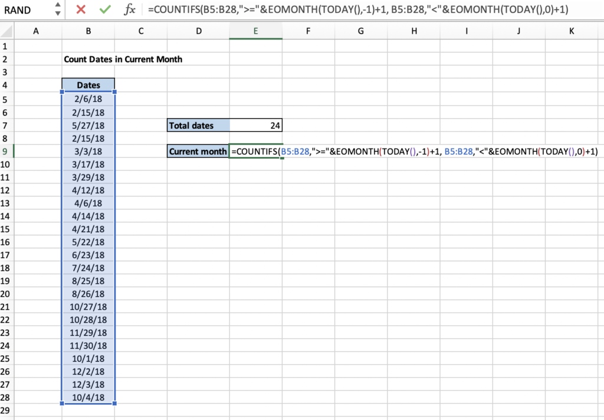Click the Current month label cell
Viewport: 604px width, 420px height.
(x=197, y=151)
